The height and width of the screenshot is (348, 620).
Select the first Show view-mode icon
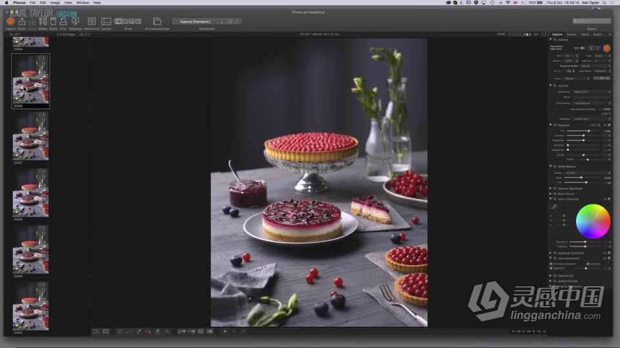click(x=118, y=21)
